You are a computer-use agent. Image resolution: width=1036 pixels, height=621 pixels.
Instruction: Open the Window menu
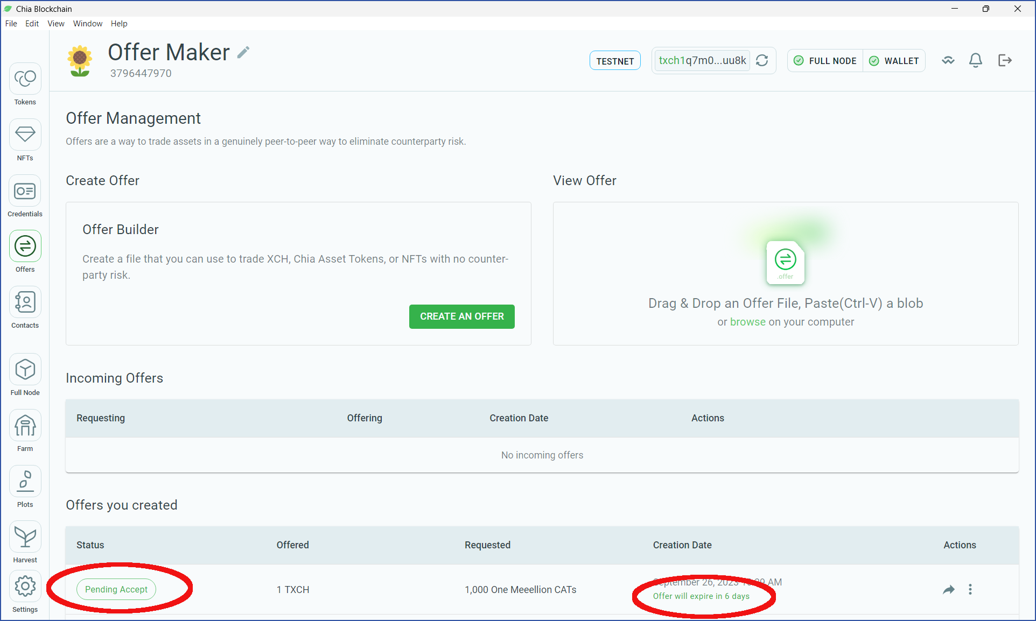[88, 24]
